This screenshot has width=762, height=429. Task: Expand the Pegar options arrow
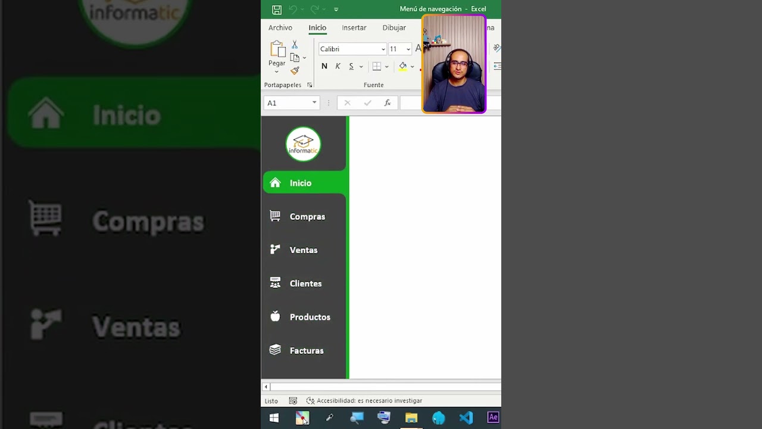(x=276, y=72)
